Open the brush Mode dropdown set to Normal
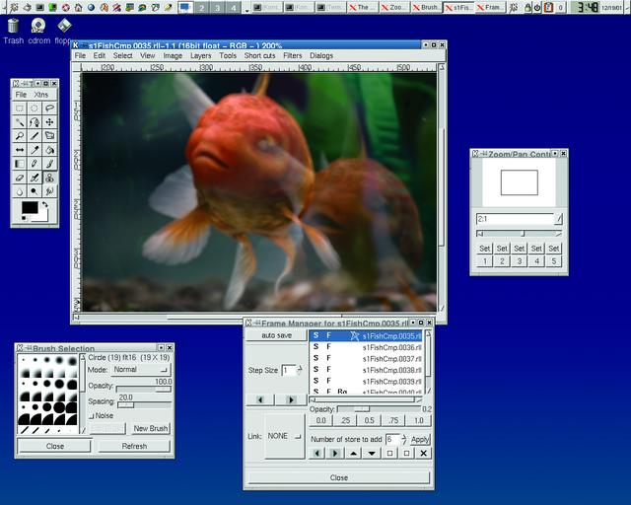The height and width of the screenshot is (505, 631). (x=141, y=370)
